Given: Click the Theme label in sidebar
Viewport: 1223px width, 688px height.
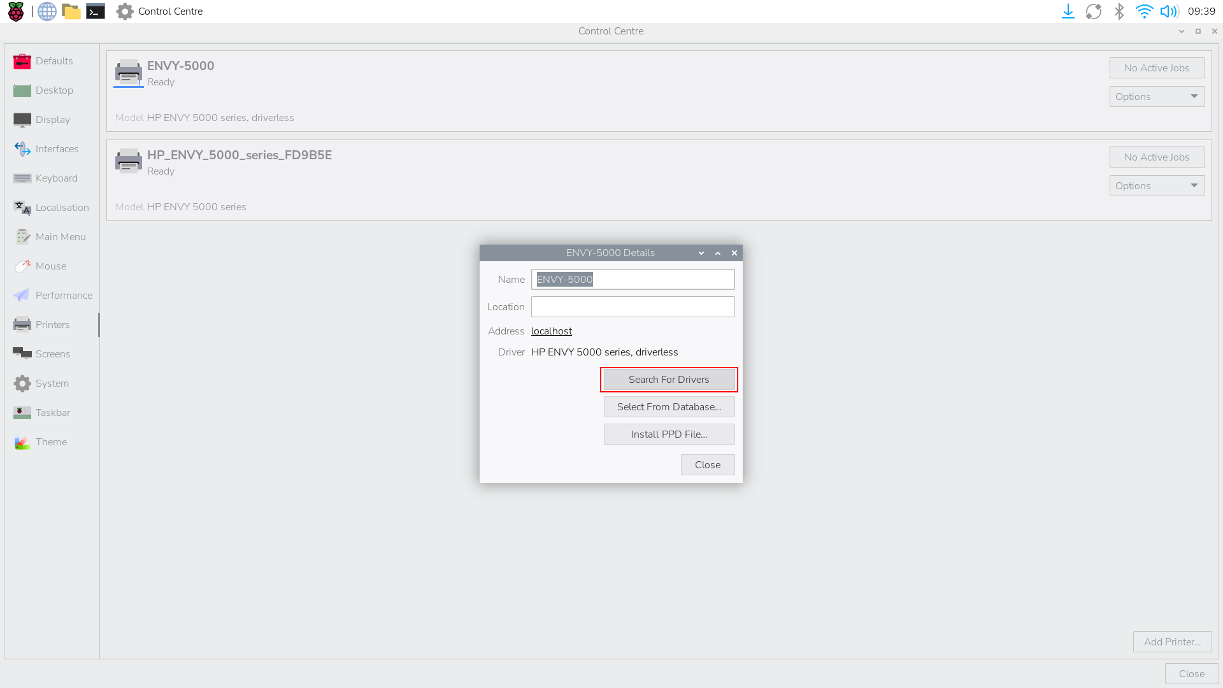Looking at the screenshot, I should [x=51, y=442].
